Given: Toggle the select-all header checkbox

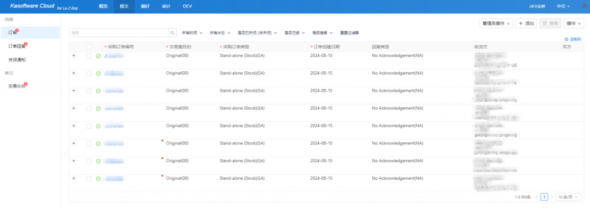Looking at the screenshot, I should (x=89, y=47).
